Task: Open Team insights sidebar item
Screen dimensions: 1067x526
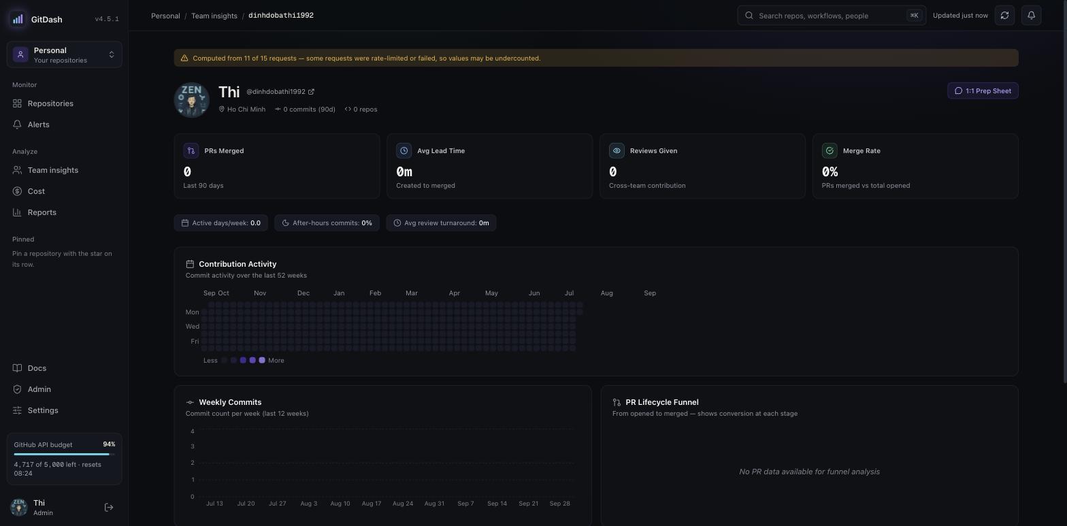Action: pyautogui.click(x=64, y=170)
